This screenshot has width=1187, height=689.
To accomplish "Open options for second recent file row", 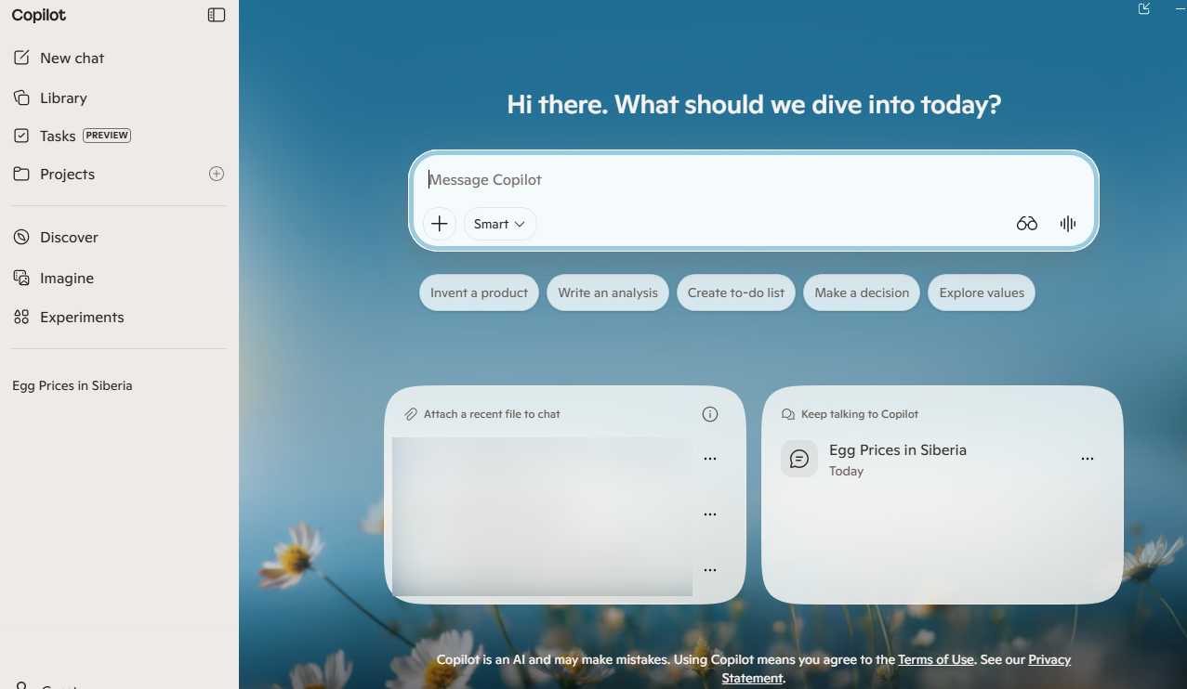I will [710, 514].
